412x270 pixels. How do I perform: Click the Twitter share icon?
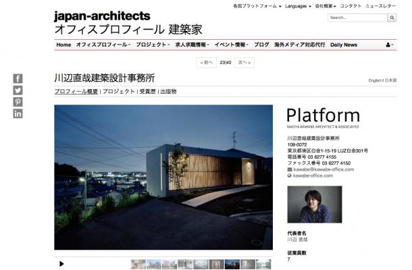pyautogui.click(x=18, y=90)
